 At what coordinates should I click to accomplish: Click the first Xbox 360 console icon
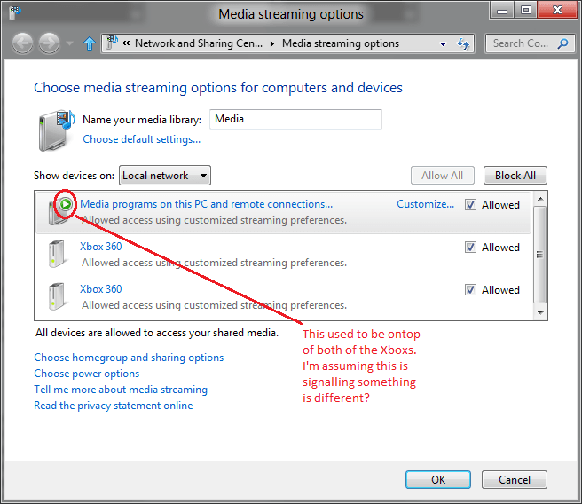coord(58,254)
